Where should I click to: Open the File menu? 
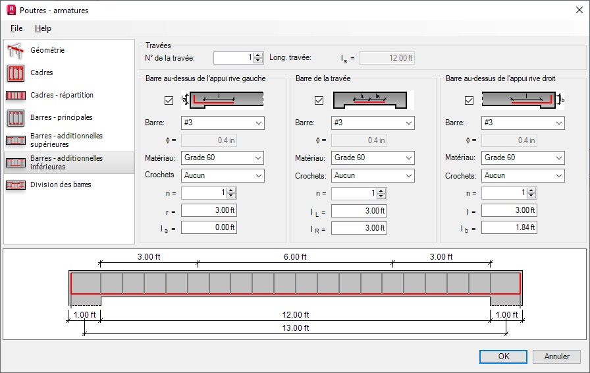click(x=16, y=28)
